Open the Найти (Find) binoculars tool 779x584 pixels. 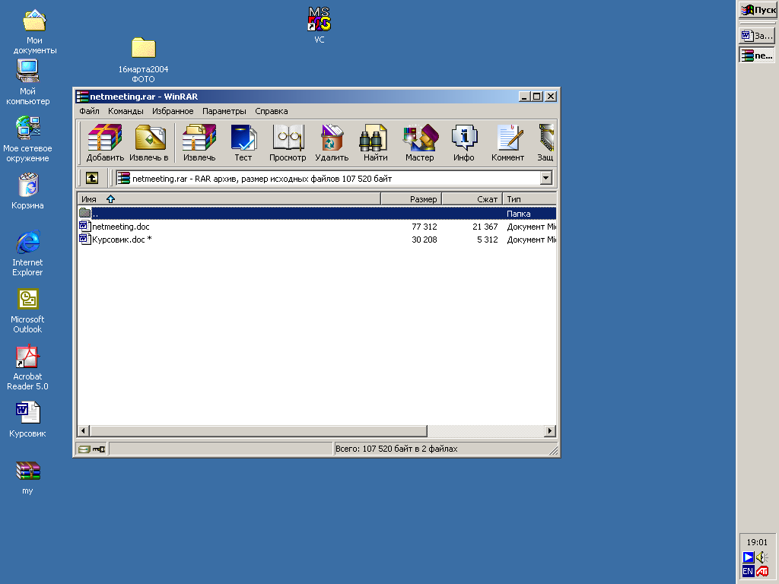click(x=375, y=143)
